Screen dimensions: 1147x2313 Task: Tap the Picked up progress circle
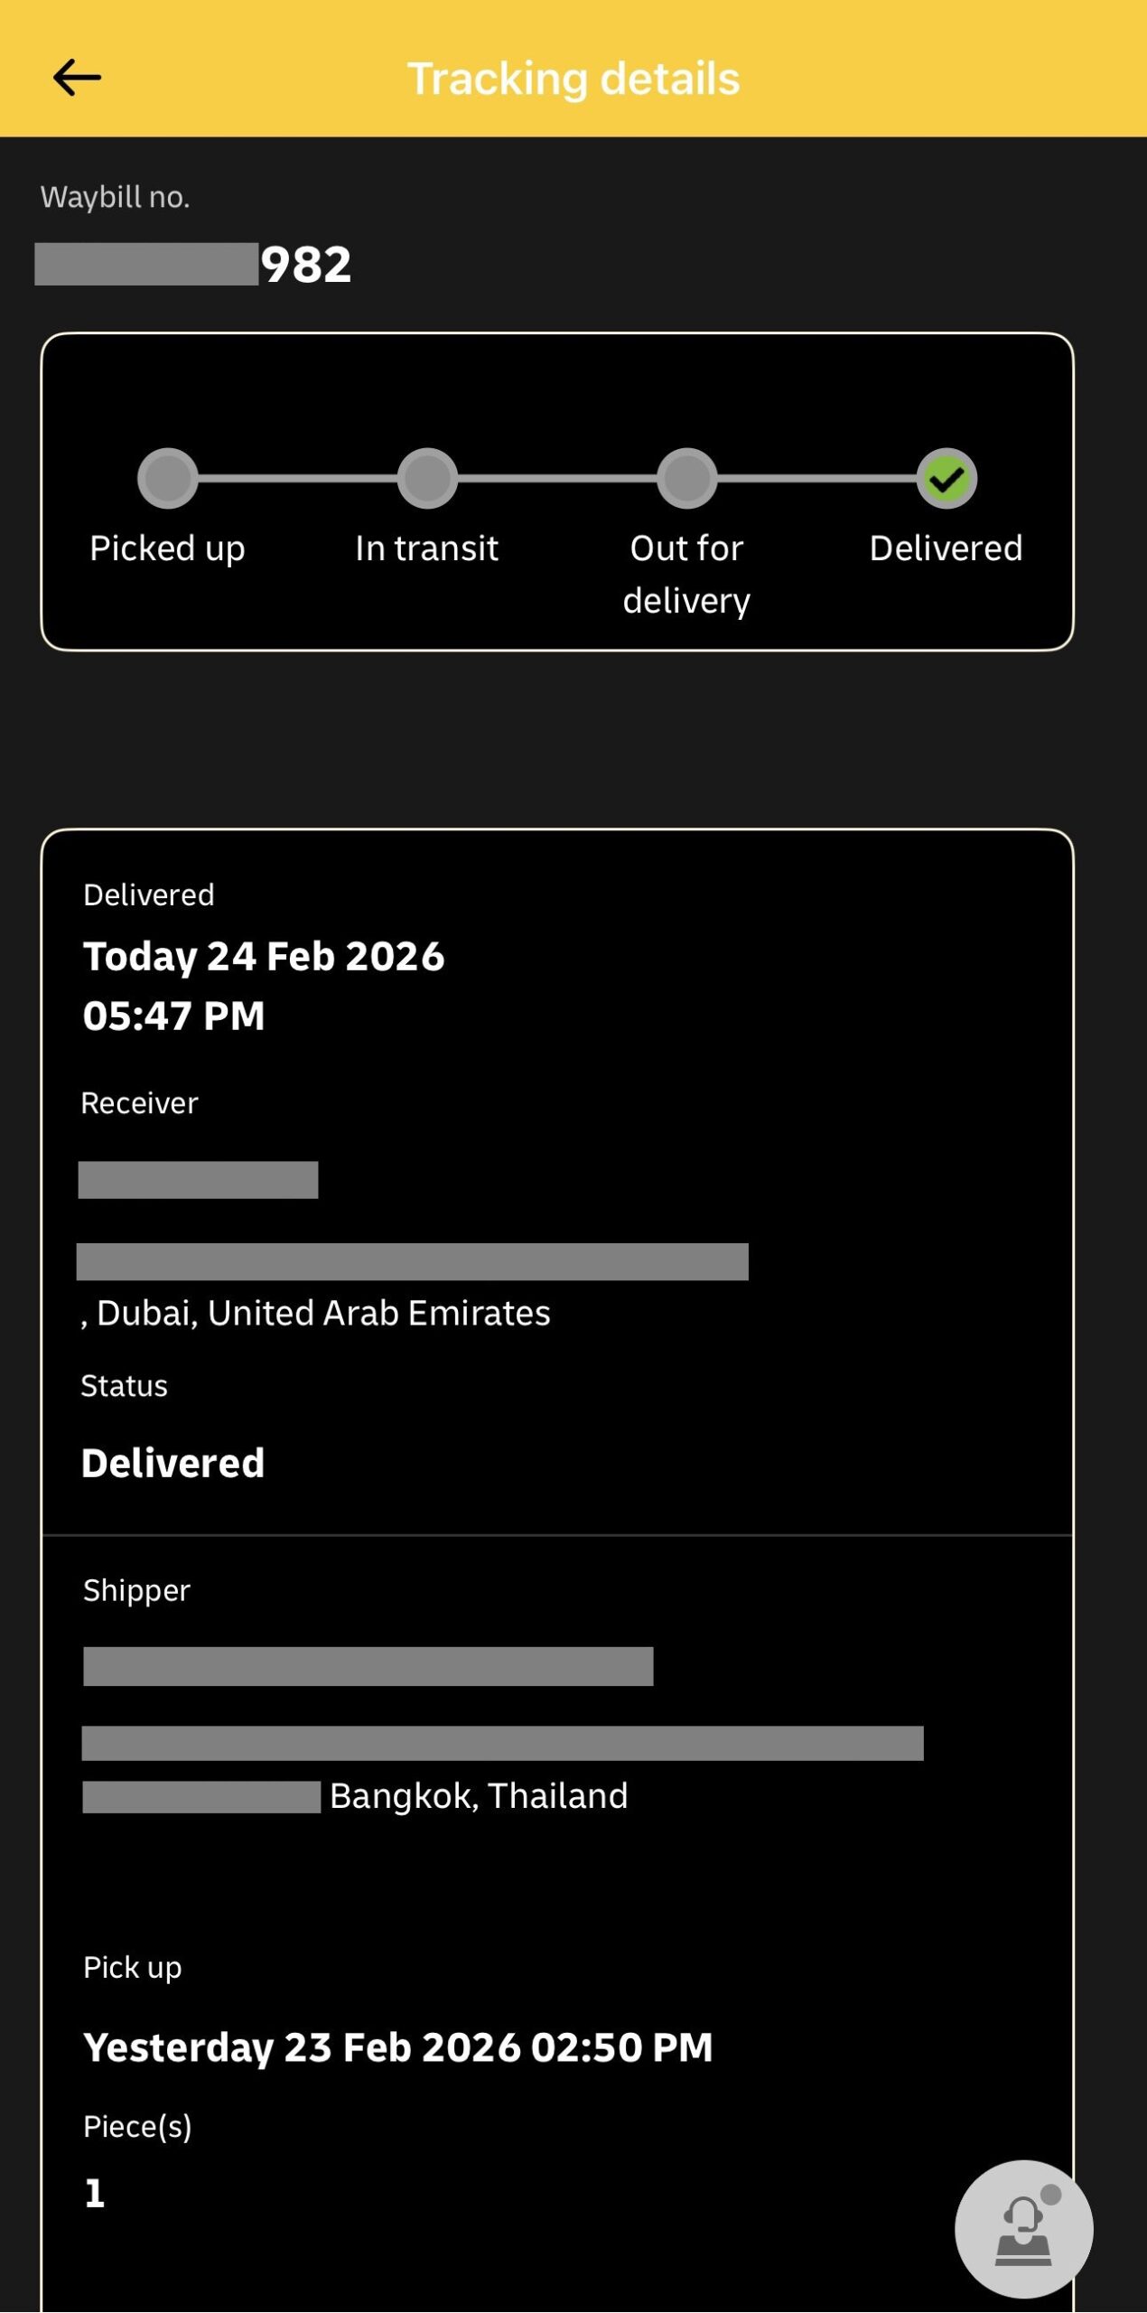[x=167, y=479]
